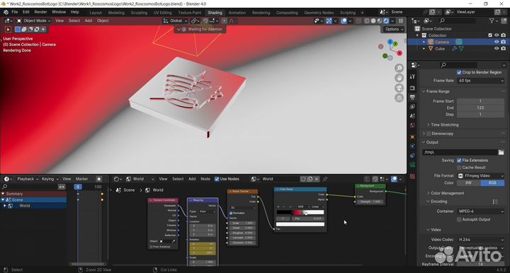The image size is (510, 273).
Task: Switch to the Geometry Nodes workspace tab
Action: point(319,13)
